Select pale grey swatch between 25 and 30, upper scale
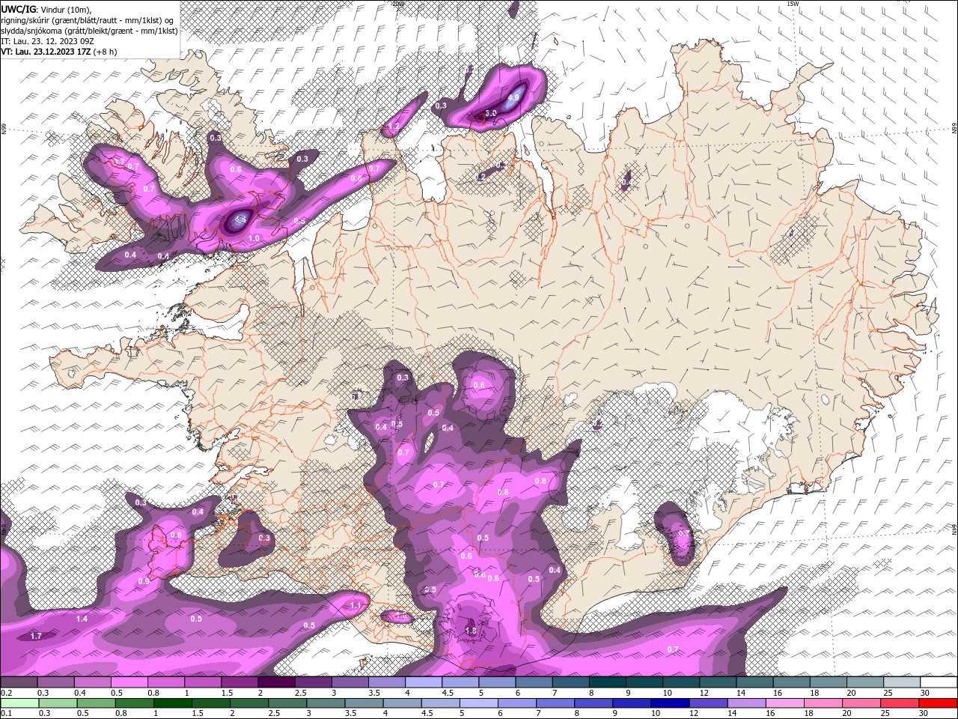This screenshot has width=958, height=719. tap(902, 682)
